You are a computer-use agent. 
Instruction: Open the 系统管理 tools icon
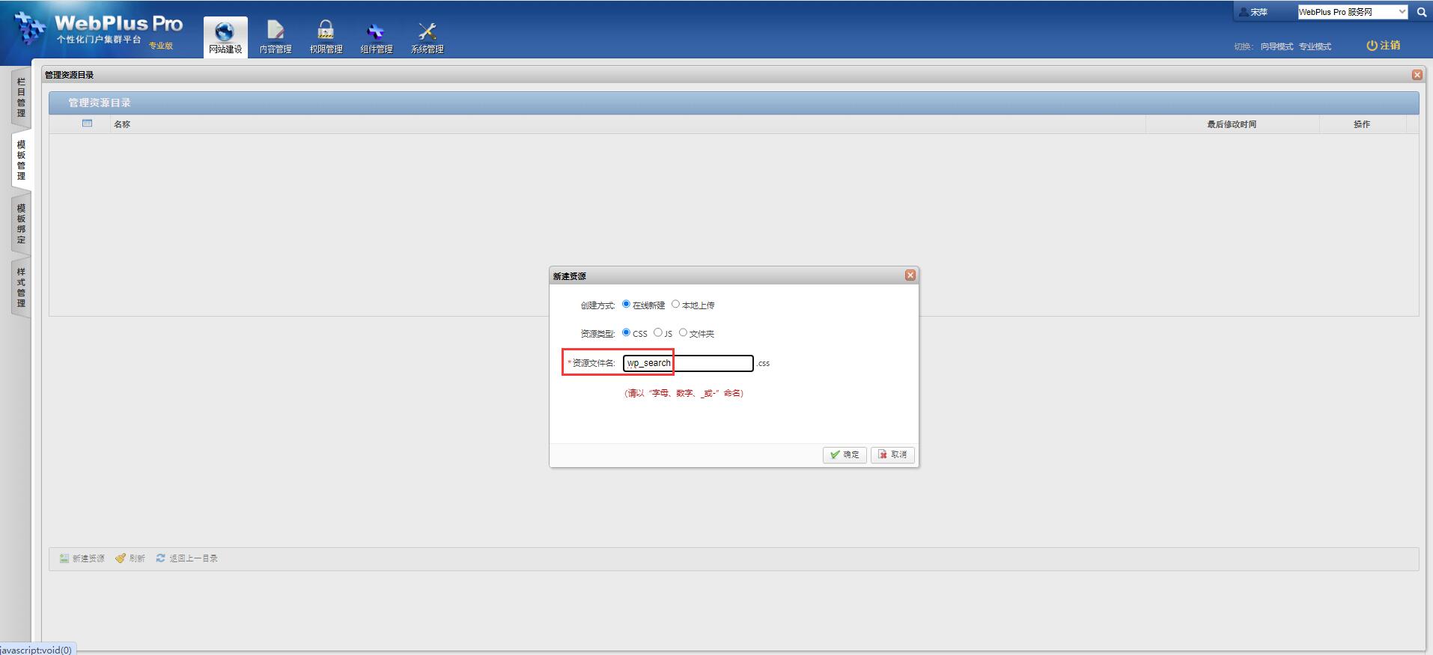pos(427,31)
